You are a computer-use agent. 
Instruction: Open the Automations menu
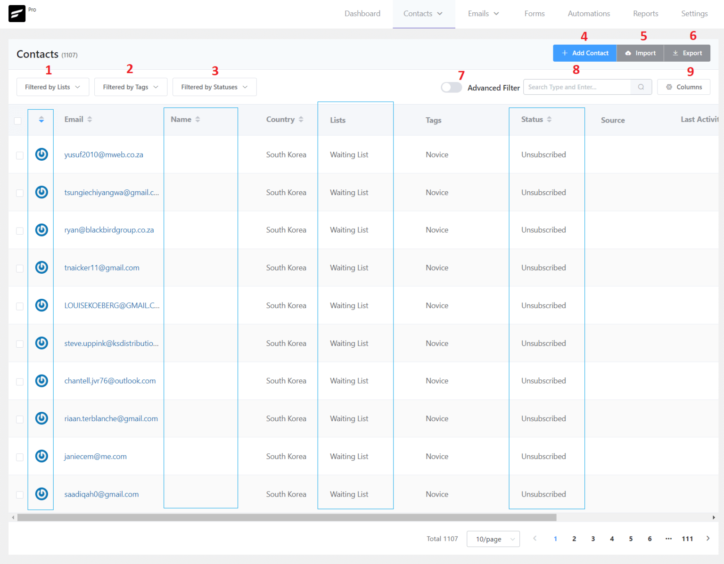tap(589, 13)
